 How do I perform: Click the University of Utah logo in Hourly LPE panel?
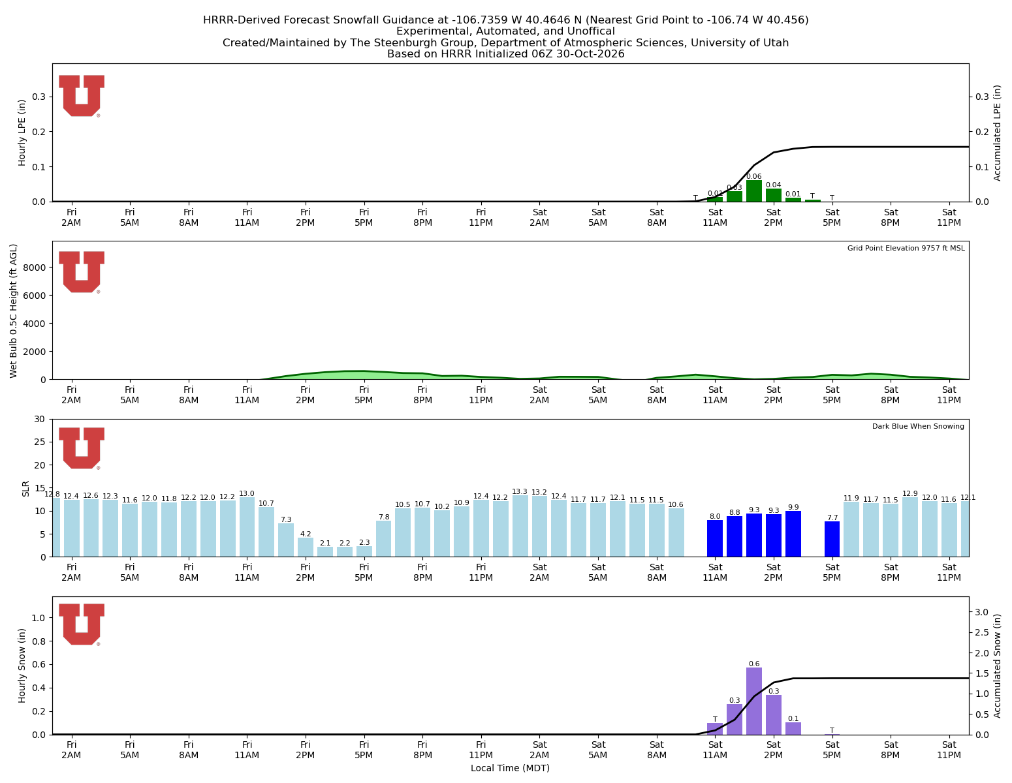(82, 96)
